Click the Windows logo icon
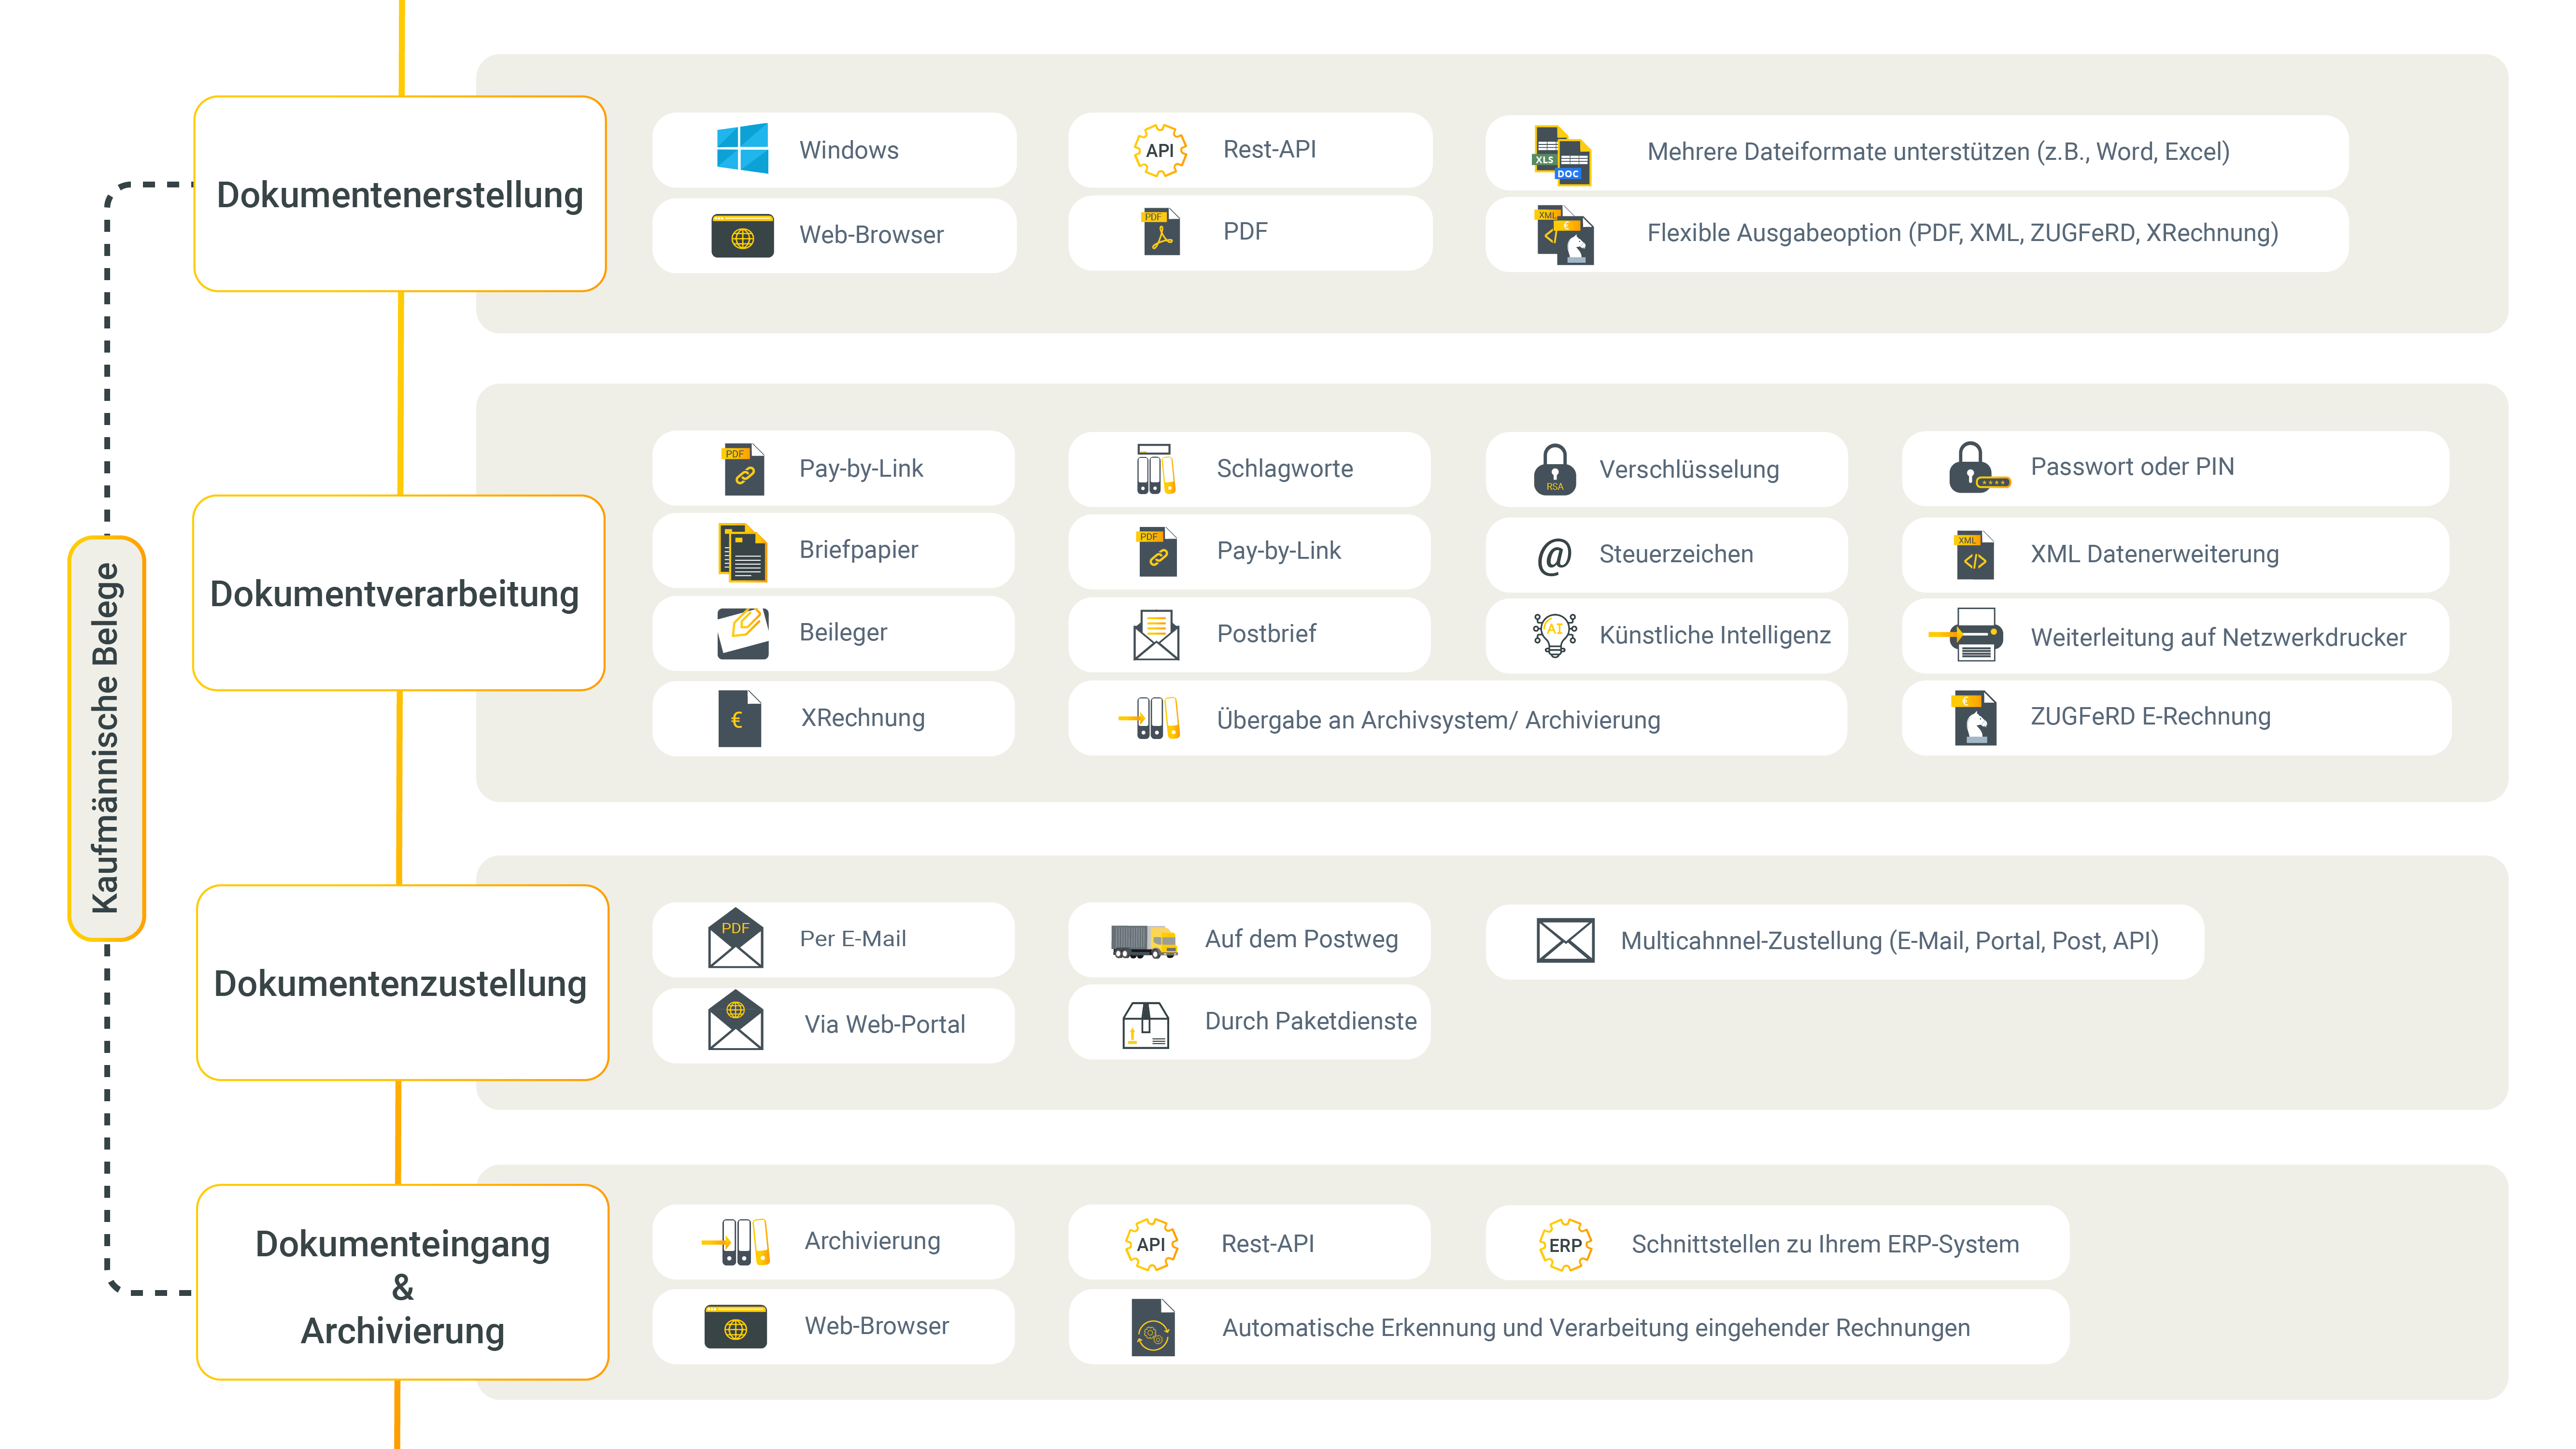Screen dimensions: 2576x1449 point(743,149)
